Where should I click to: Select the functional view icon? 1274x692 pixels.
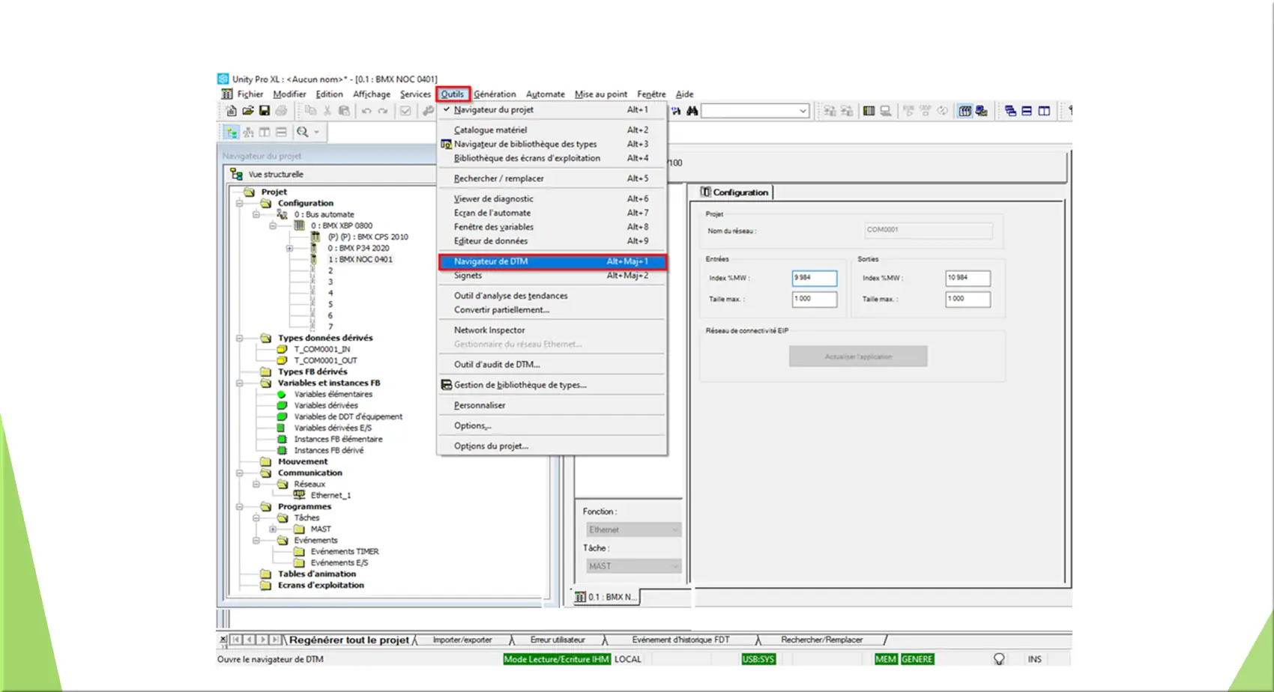tap(248, 132)
